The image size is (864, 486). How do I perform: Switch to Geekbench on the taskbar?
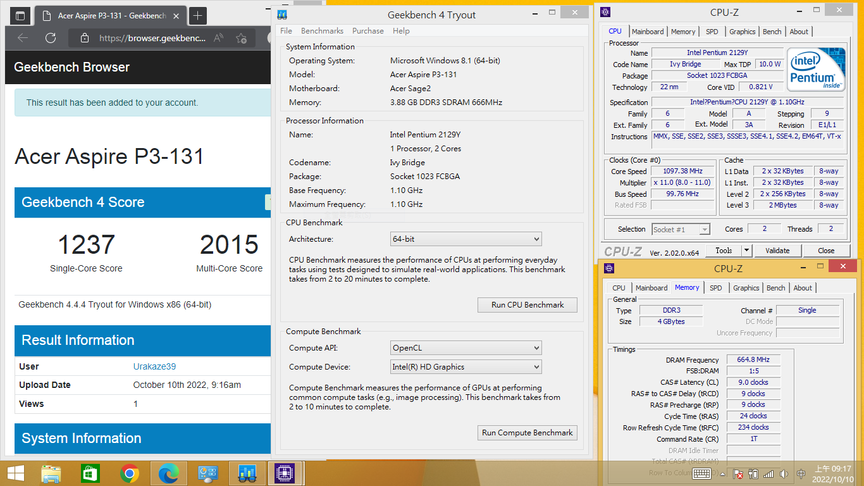coord(247,473)
